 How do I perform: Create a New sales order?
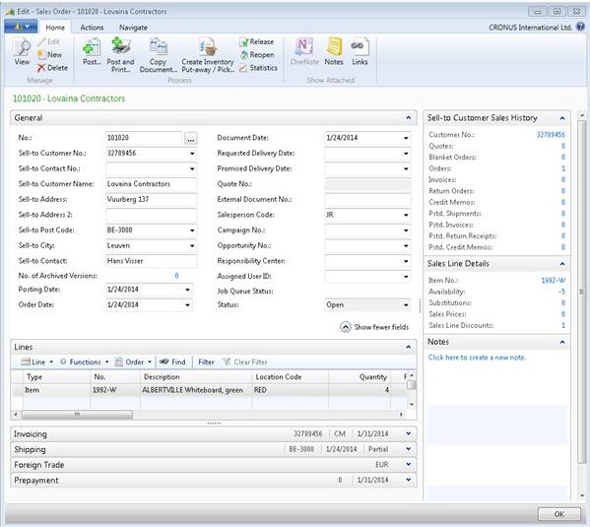(x=49, y=54)
